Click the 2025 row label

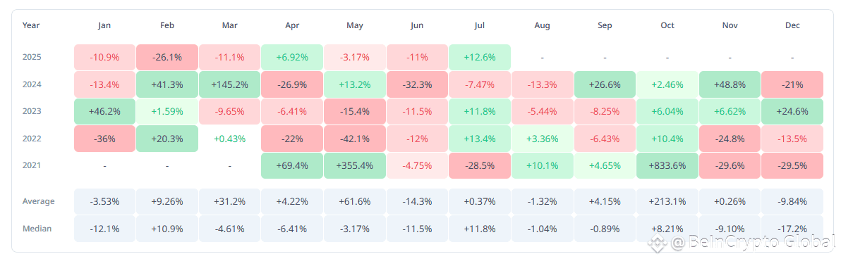(x=32, y=57)
